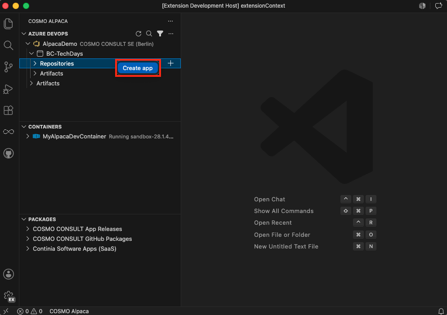Viewport: 447px width, 315px height.
Task: Open the Accounts menu icon
Action: (8, 274)
